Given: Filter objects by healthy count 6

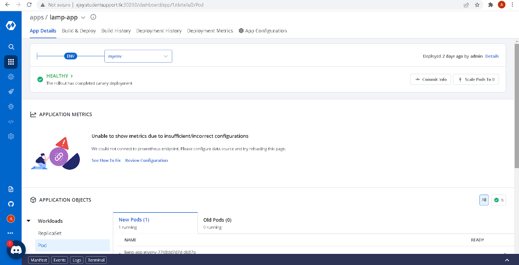Looking at the screenshot, I should coord(499,200).
